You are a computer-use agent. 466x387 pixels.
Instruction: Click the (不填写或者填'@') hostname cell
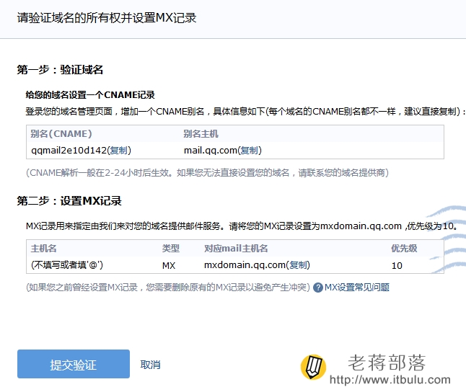[x=67, y=264]
